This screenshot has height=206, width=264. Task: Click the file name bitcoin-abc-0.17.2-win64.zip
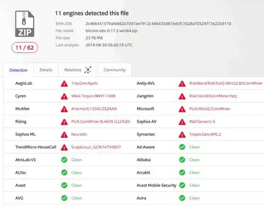(111, 31)
